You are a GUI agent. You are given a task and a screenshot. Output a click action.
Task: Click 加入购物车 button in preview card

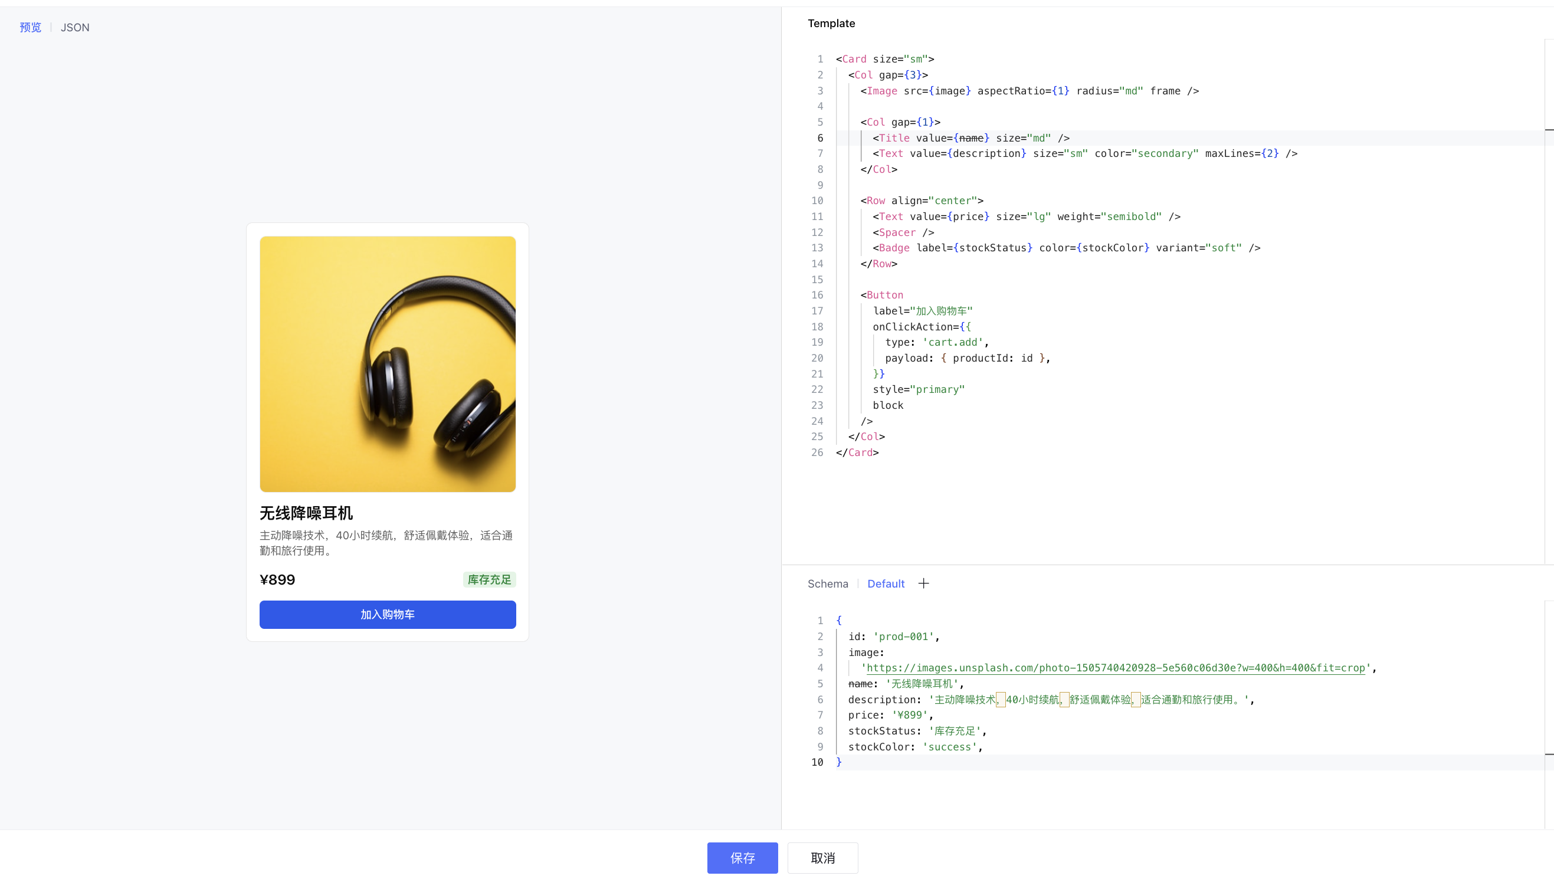click(x=388, y=614)
